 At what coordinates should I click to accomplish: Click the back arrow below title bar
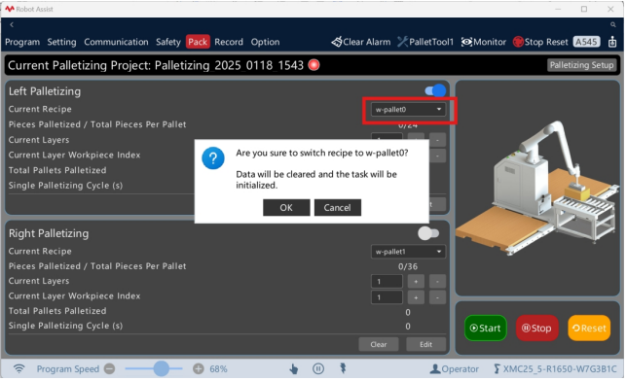tap(12, 24)
